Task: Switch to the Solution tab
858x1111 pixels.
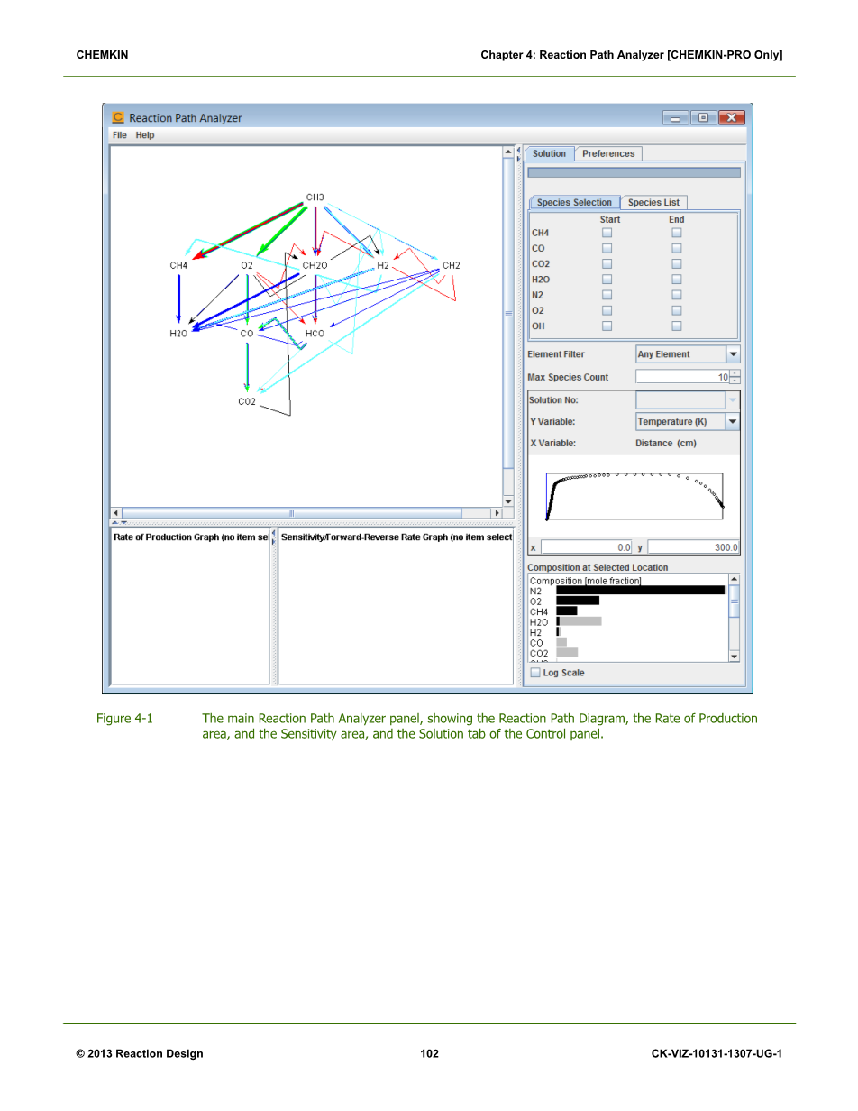Action: click(x=549, y=153)
